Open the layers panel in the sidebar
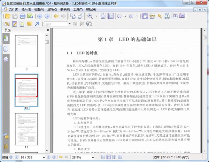This screenshot has width=209, height=162. (6, 59)
